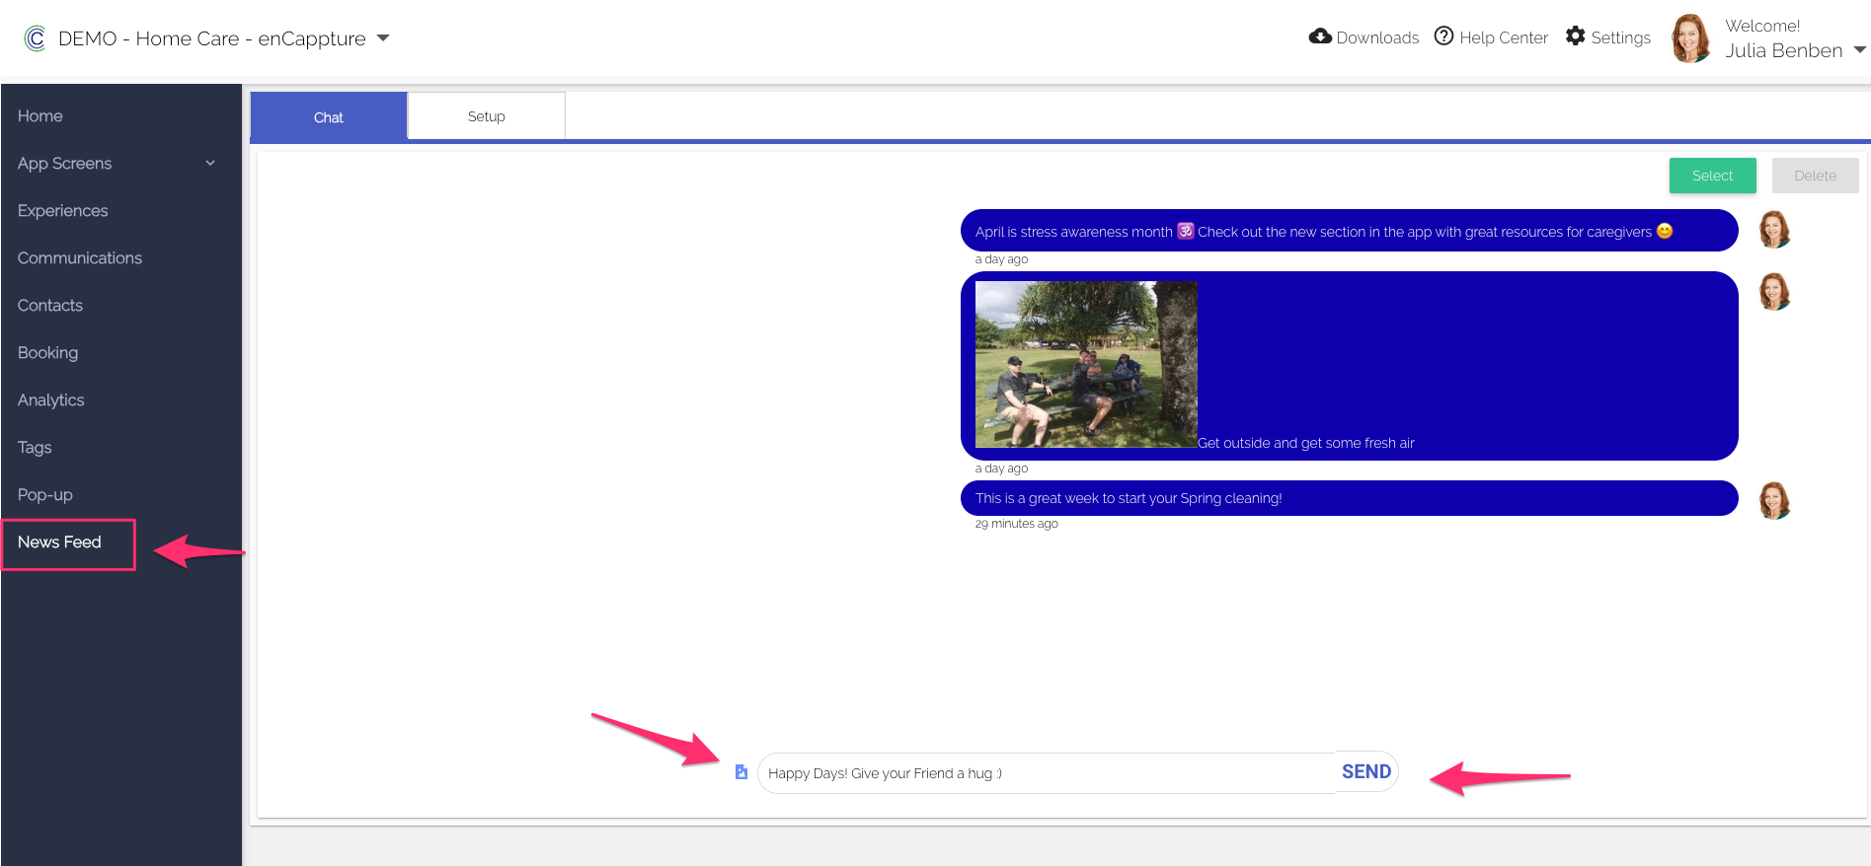The image size is (1871, 866).
Task: Open Pop-up in the sidebar
Action: pyautogui.click(x=45, y=495)
